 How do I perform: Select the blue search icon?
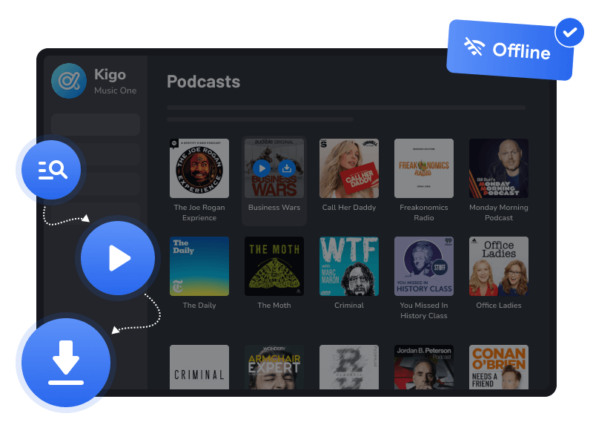tap(50, 169)
